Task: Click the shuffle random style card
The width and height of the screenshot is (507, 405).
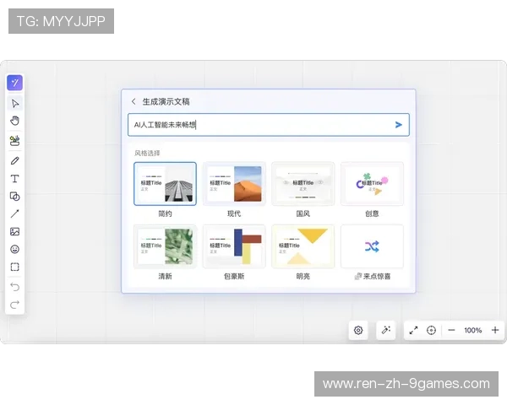Action: point(372,246)
